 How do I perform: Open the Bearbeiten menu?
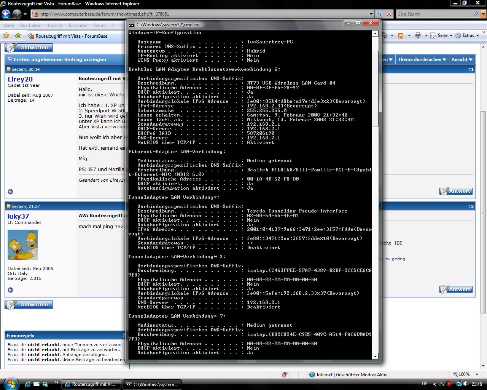coord(31,26)
